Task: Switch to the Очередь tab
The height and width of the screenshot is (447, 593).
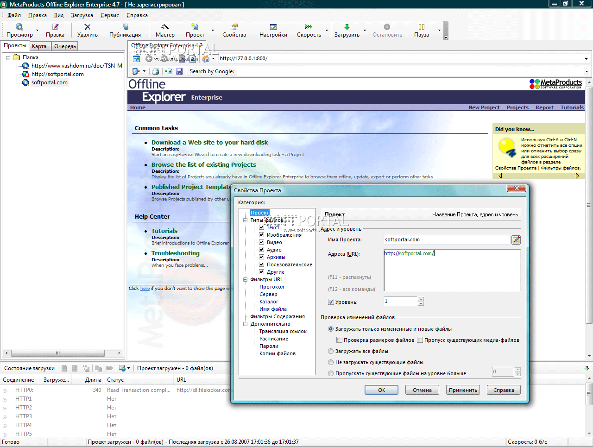Action: pyautogui.click(x=65, y=46)
